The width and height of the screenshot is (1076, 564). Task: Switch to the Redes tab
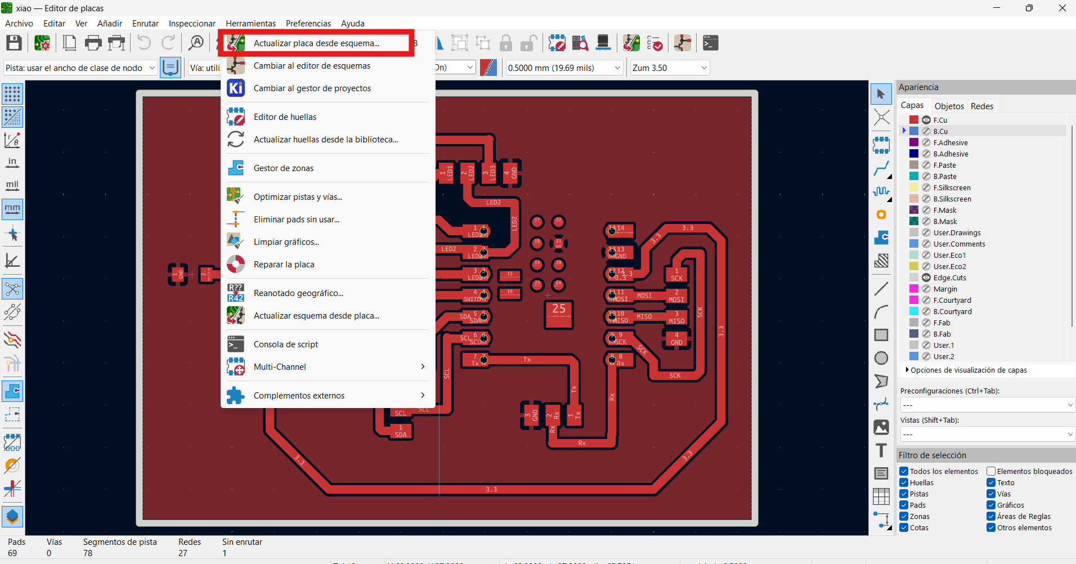pos(982,106)
